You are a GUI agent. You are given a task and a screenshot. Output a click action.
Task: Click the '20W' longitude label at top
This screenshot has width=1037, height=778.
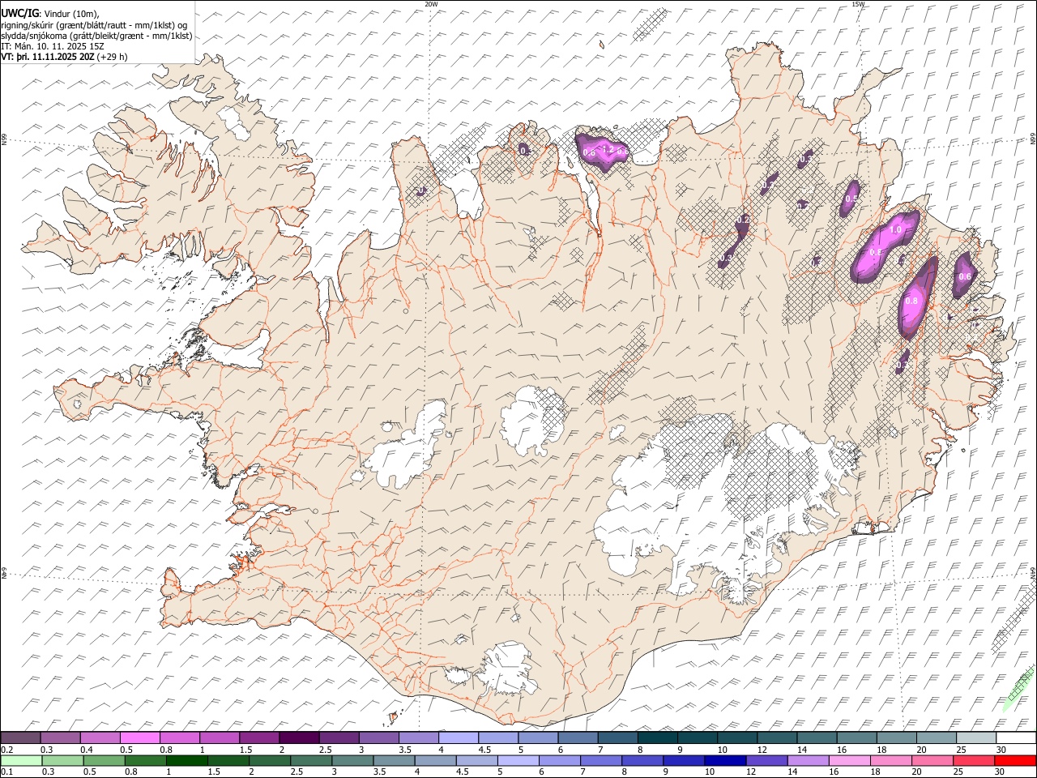[x=431, y=4]
